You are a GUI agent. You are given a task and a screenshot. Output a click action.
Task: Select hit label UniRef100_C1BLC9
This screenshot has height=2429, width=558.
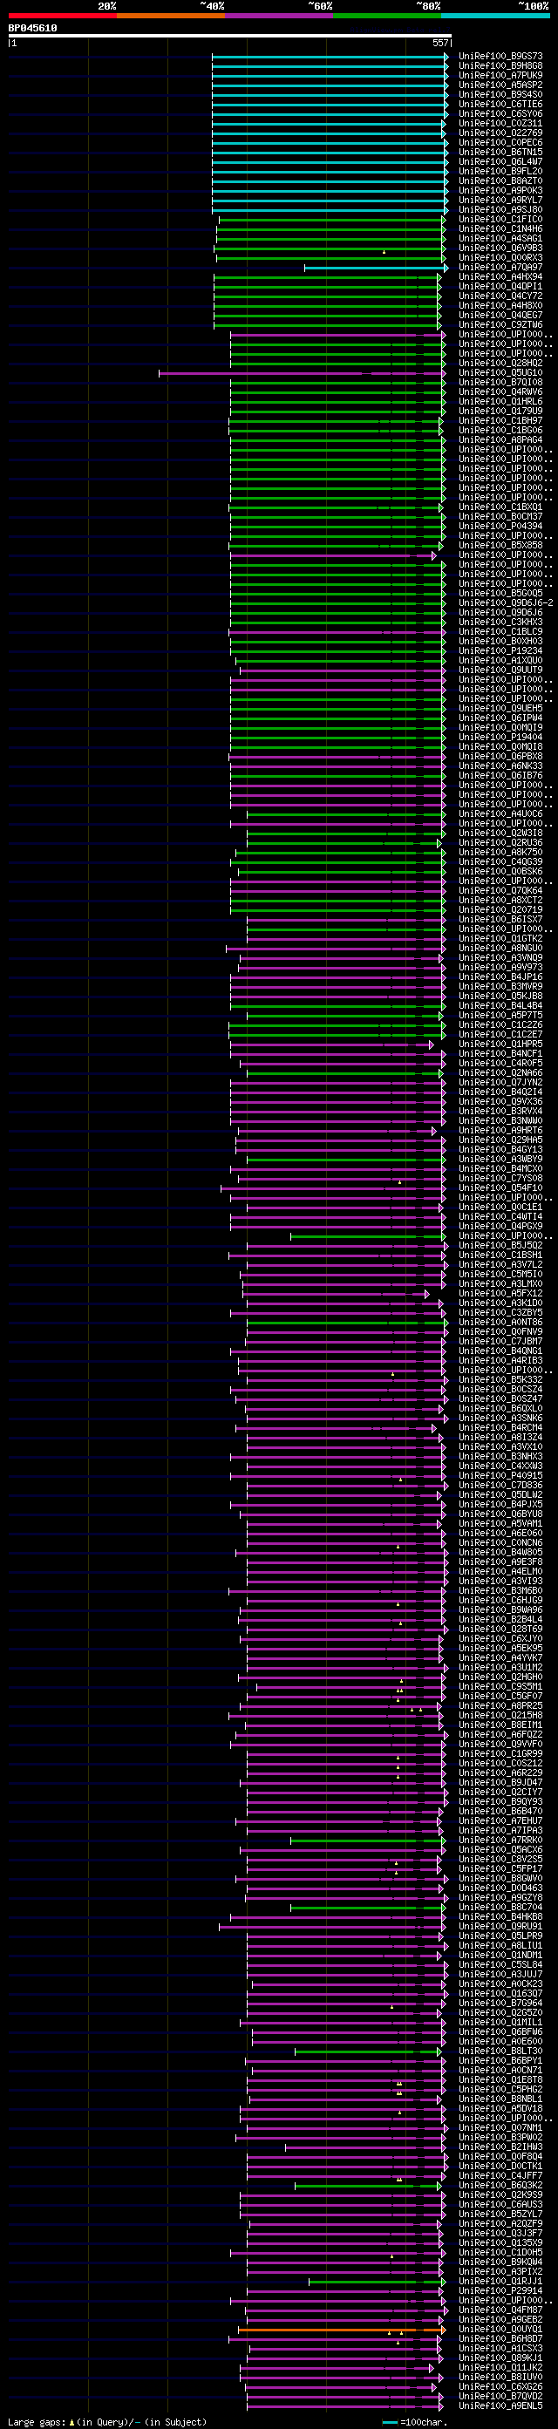pyautogui.click(x=500, y=632)
